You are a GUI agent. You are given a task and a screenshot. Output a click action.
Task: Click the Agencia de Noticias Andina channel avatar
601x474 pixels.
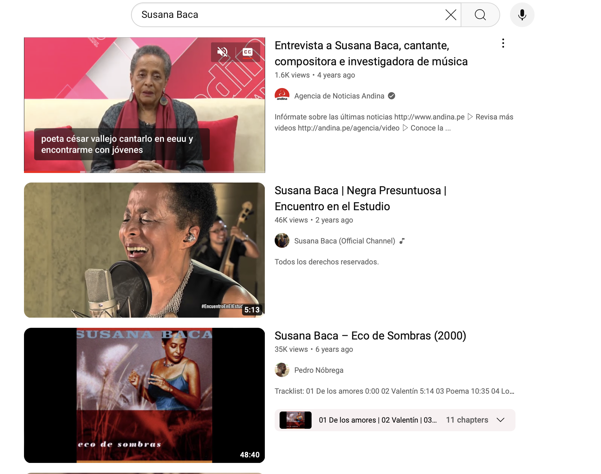click(x=282, y=96)
